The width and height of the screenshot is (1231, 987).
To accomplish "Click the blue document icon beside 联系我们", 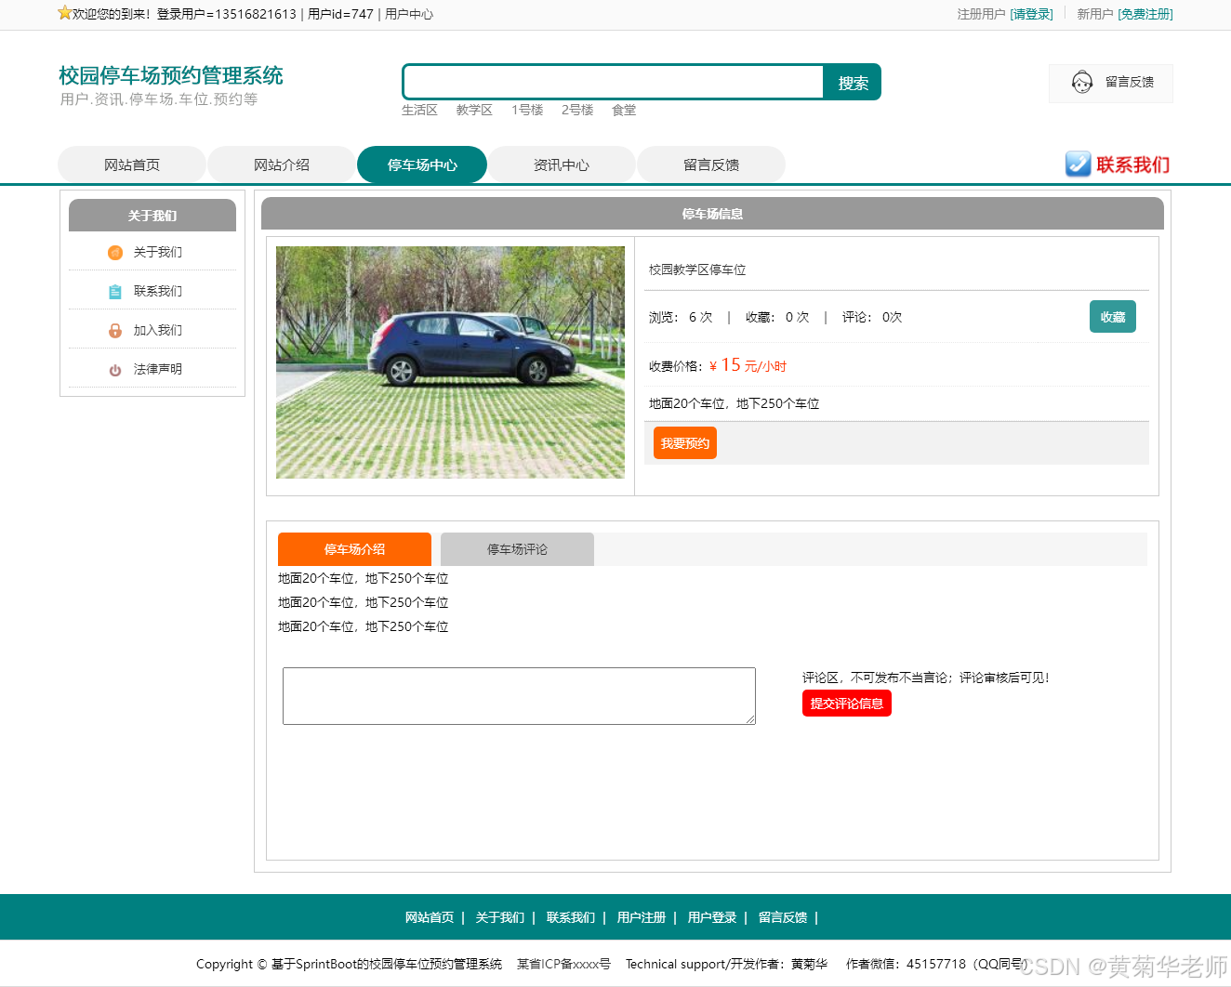I will click(115, 291).
